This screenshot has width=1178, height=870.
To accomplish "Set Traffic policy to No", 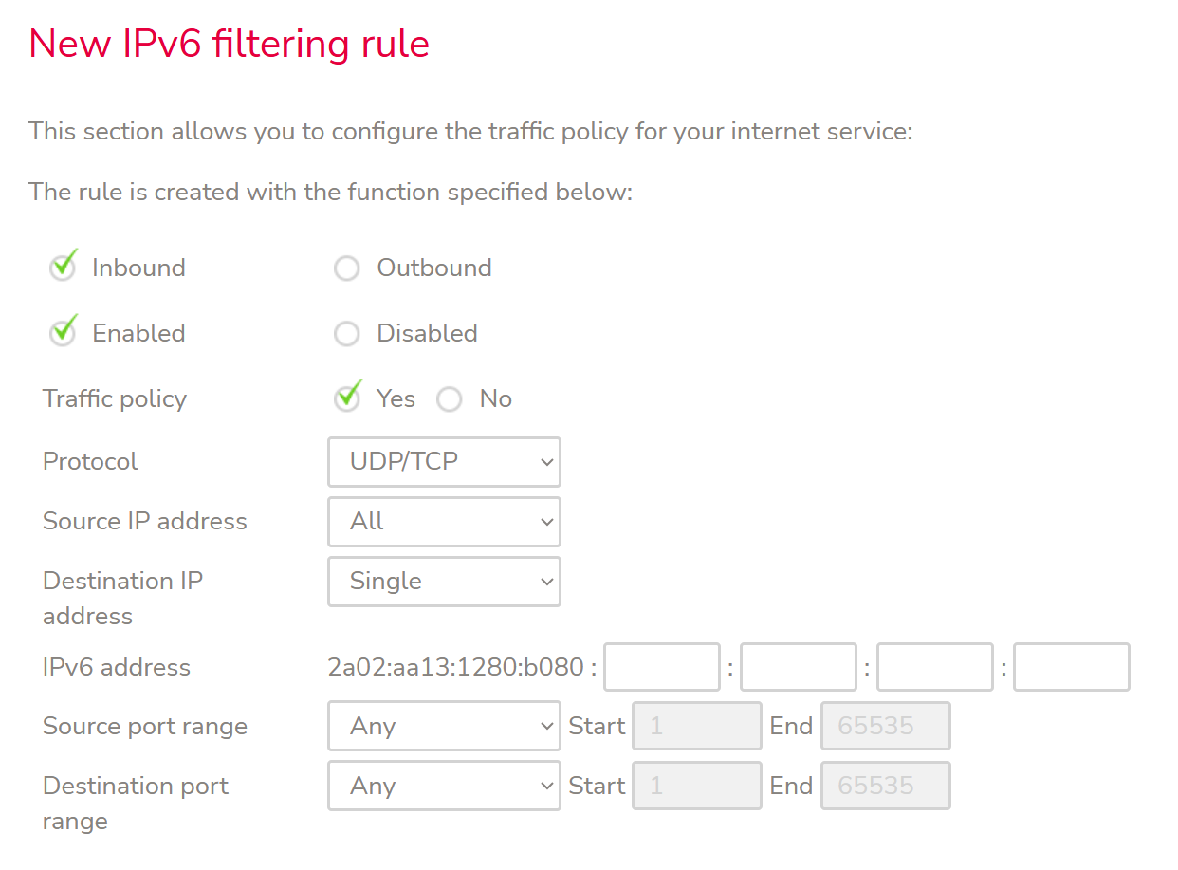I will coord(450,399).
